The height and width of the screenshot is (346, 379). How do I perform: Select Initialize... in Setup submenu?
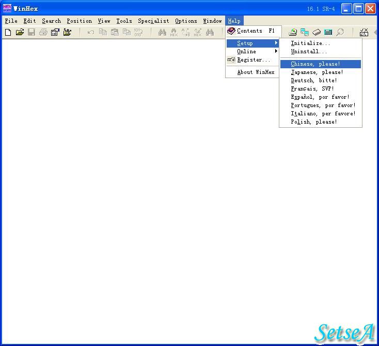[x=321, y=43]
